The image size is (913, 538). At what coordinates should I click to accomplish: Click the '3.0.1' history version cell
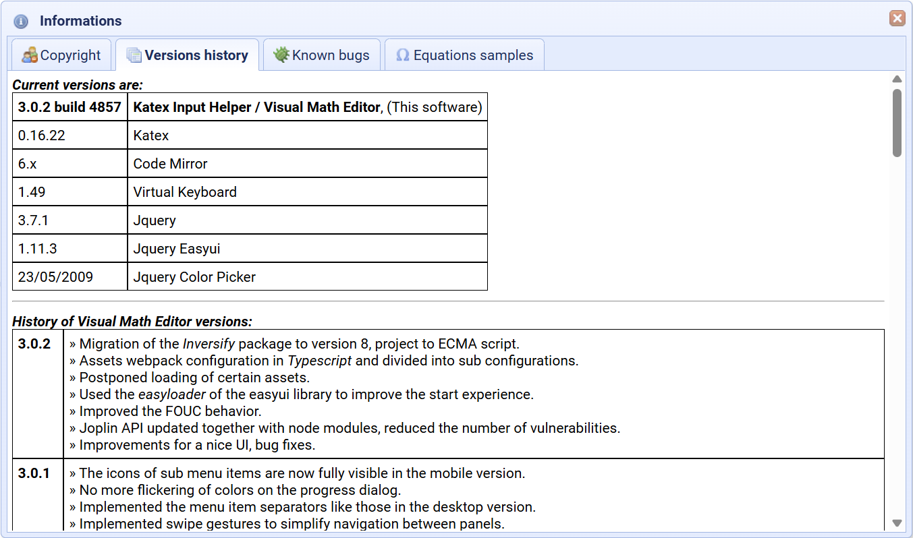[x=38, y=496]
